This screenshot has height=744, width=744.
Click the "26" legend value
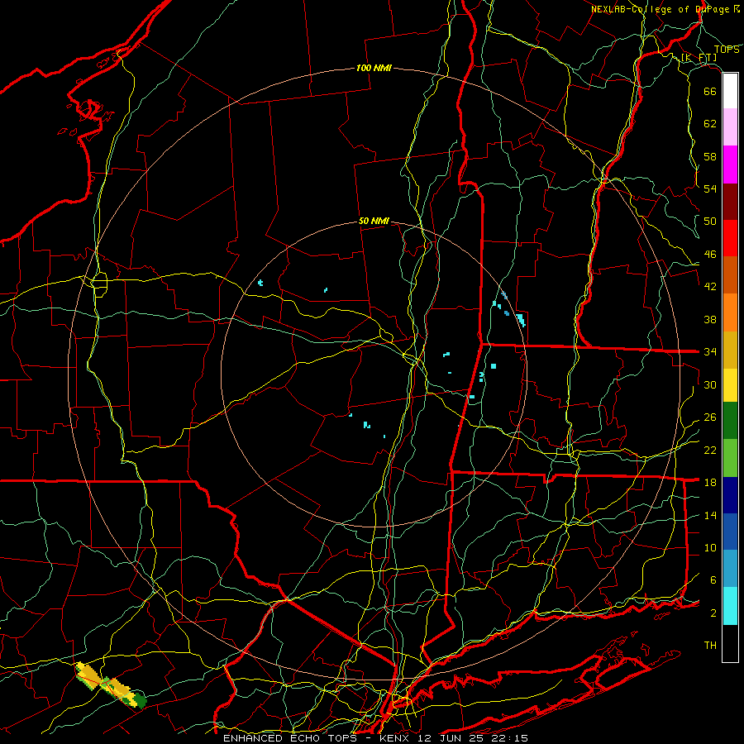710,417
